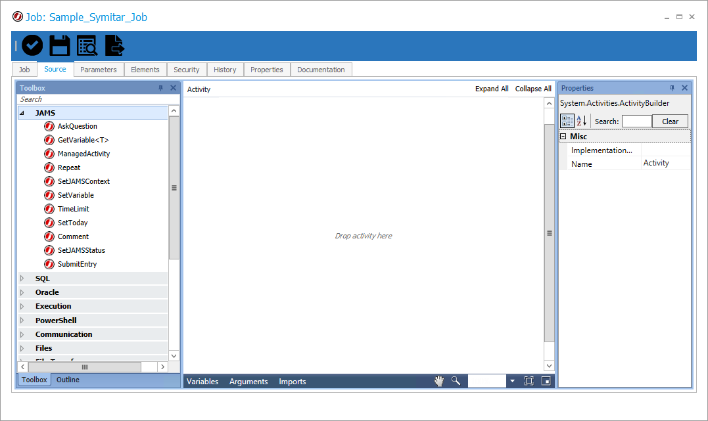Select the AskQuestion activity in Toolbox
Image resolution: width=708 pixels, height=421 pixels.
coord(77,126)
